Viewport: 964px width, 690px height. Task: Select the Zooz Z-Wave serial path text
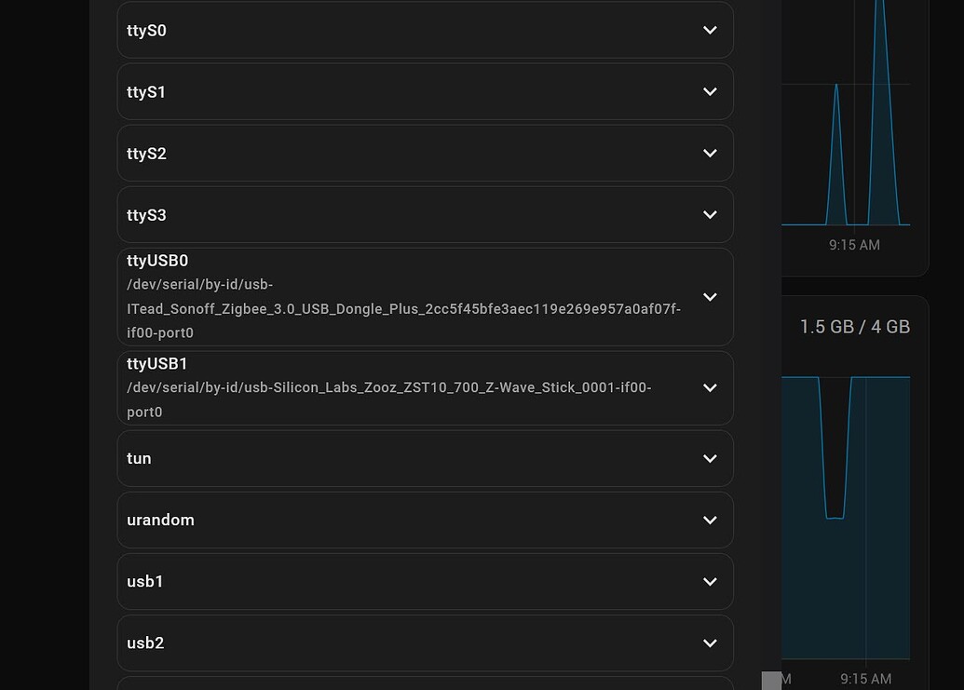[x=388, y=387]
